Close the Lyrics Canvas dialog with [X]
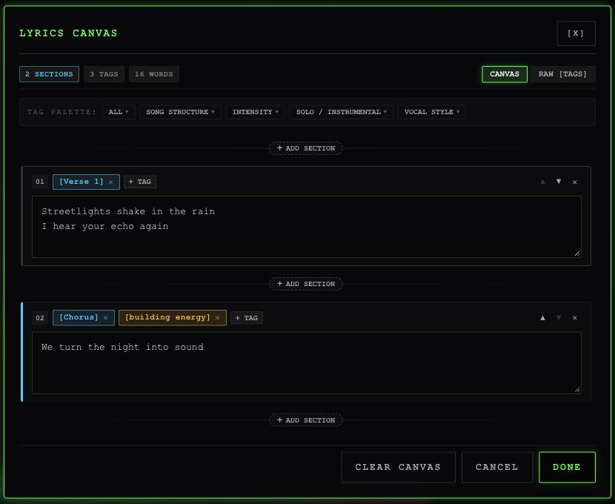 coord(576,33)
